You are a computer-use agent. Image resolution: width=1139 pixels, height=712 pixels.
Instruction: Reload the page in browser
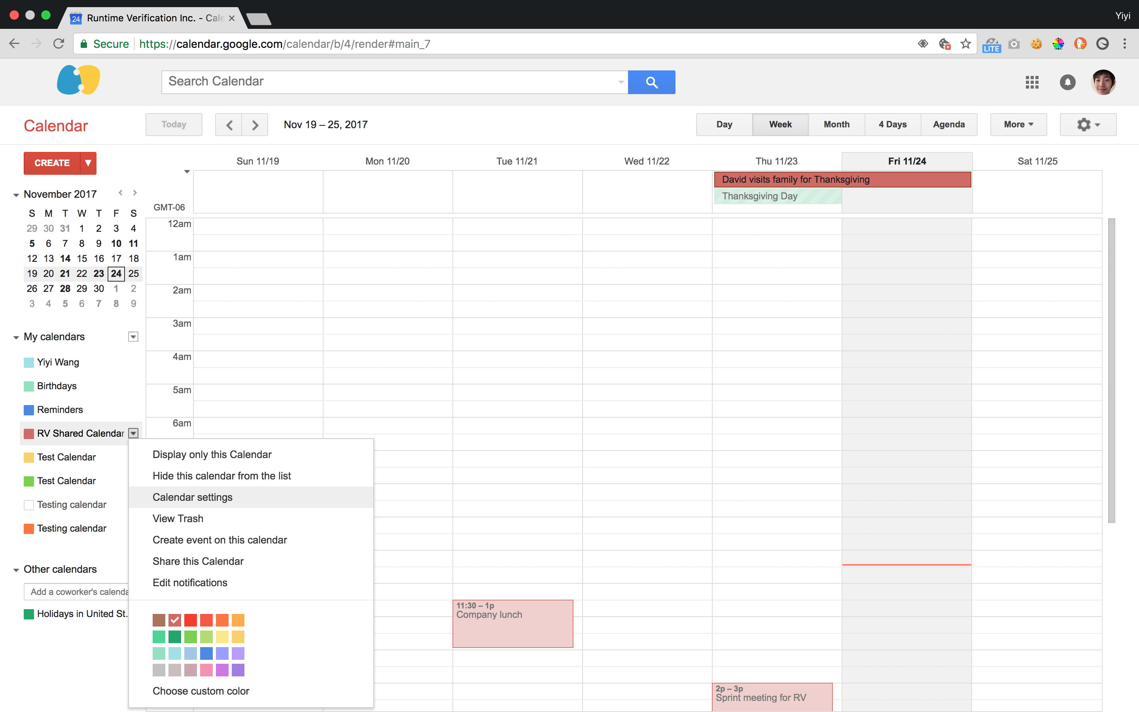click(59, 44)
